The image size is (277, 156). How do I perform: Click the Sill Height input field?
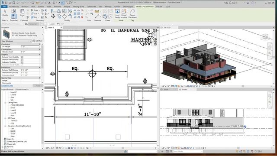click(x=30, y=47)
